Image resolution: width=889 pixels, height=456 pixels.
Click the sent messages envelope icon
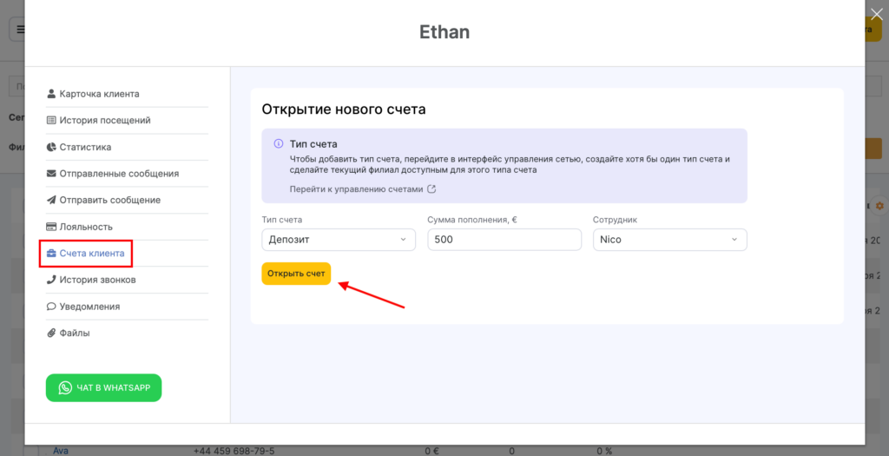coord(52,174)
